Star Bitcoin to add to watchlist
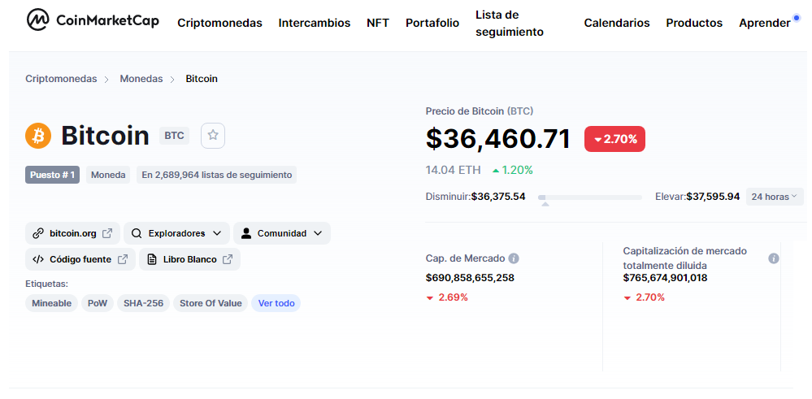The width and height of the screenshot is (812, 399). pyautogui.click(x=213, y=136)
